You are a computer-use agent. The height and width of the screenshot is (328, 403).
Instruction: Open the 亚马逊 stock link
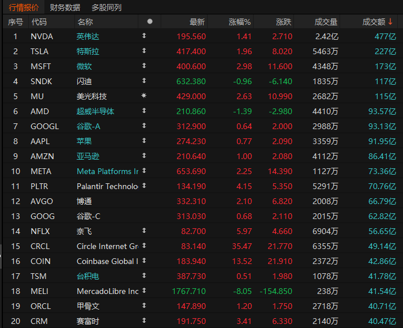tap(88, 156)
